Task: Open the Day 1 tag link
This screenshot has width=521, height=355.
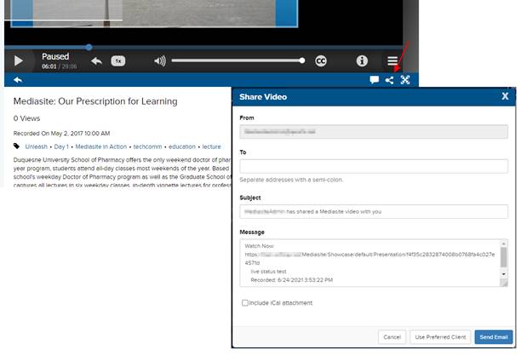Action: [61, 146]
